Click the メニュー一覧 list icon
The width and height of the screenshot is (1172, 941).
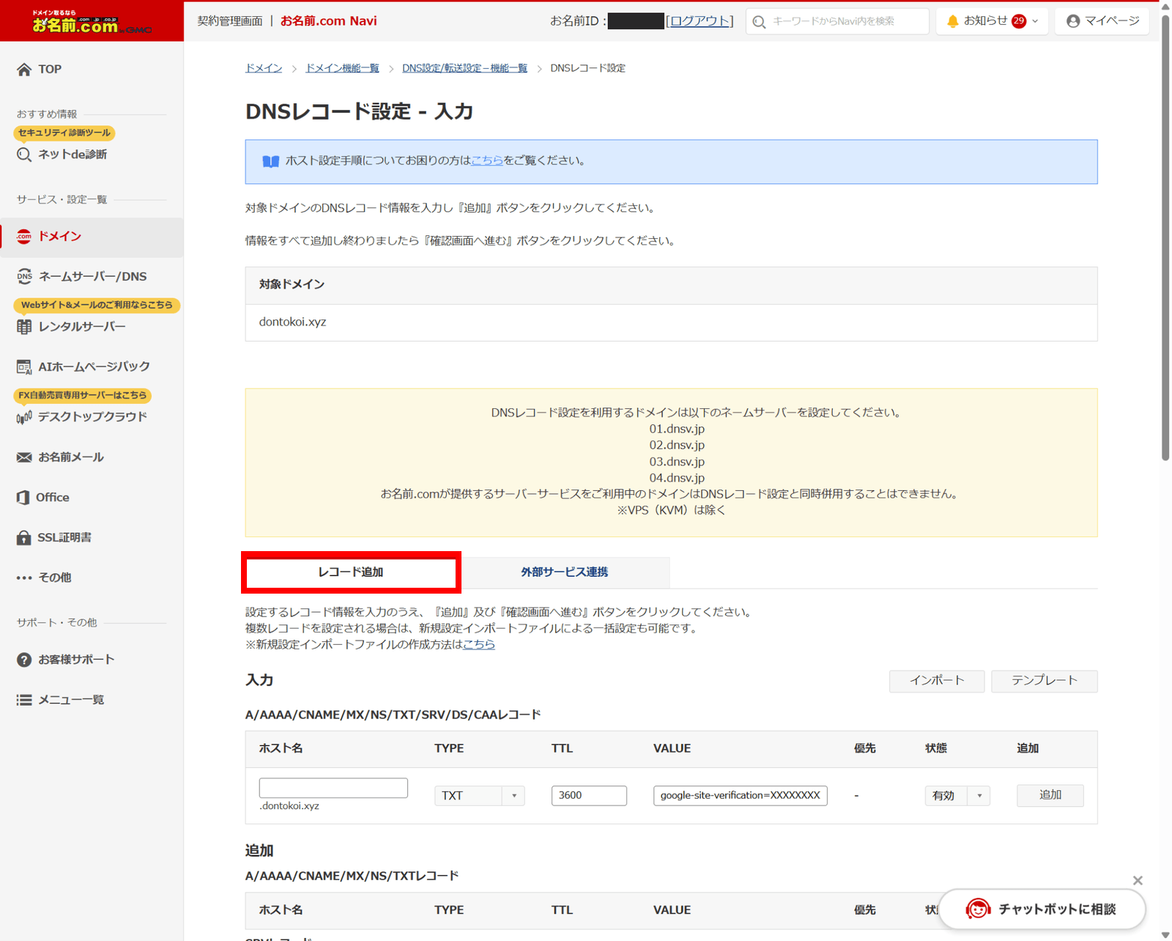24,700
